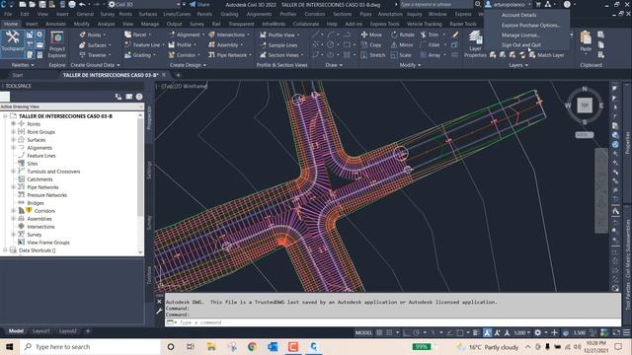Select the Stretch tool
The height and width of the screenshot is (355, 632).
tap(373, 55)
